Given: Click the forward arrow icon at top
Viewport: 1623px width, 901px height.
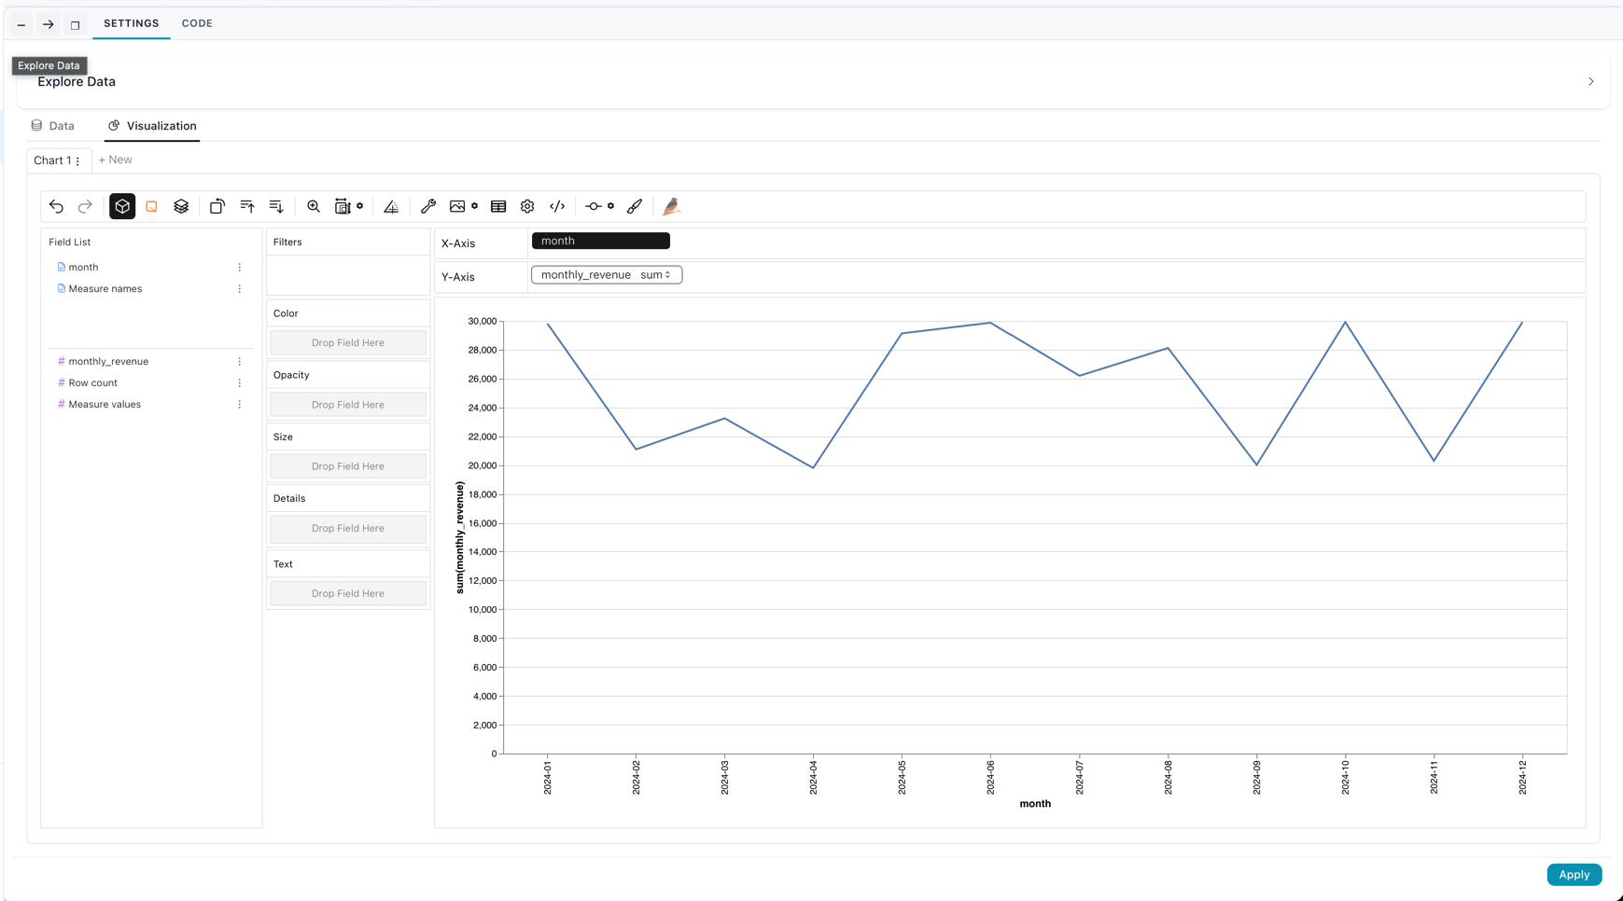Looking at the screenshot, I should [49, 25].
